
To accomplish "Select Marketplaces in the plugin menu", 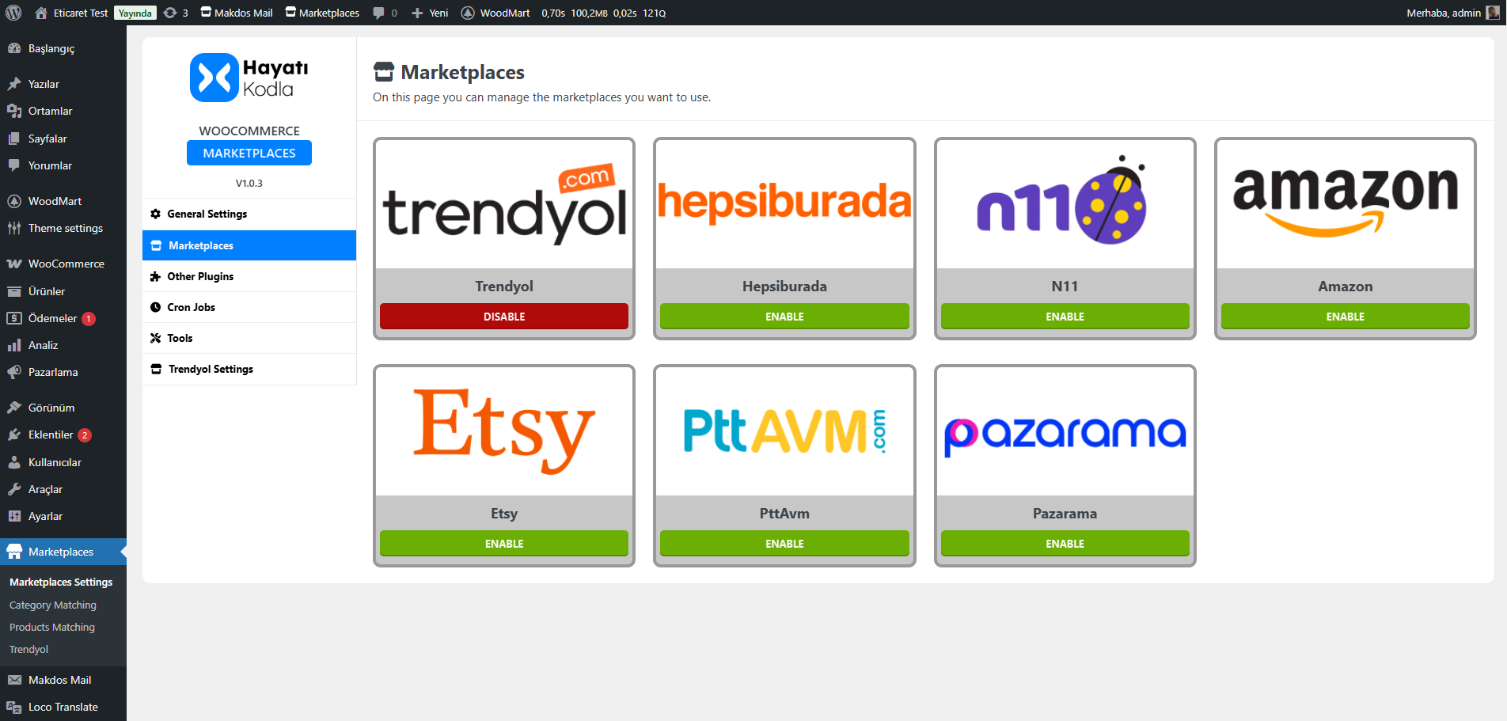I will coord(249,245).
